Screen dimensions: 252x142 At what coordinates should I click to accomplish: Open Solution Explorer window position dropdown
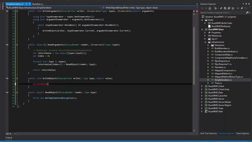pos(243,4)
